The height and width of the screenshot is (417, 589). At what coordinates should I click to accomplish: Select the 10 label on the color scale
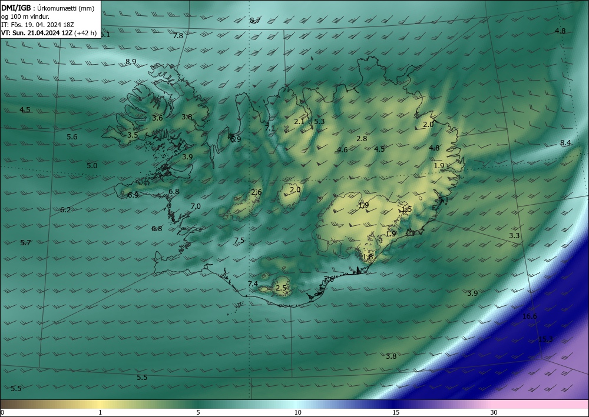pyautogui.click(x=298, y=413)
